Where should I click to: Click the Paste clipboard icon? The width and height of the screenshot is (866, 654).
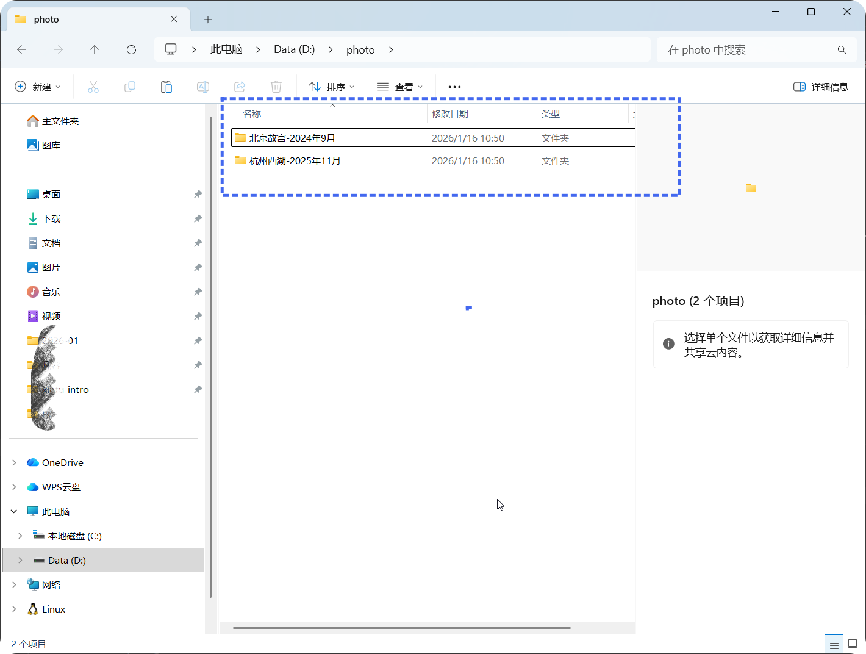point(166,87)
